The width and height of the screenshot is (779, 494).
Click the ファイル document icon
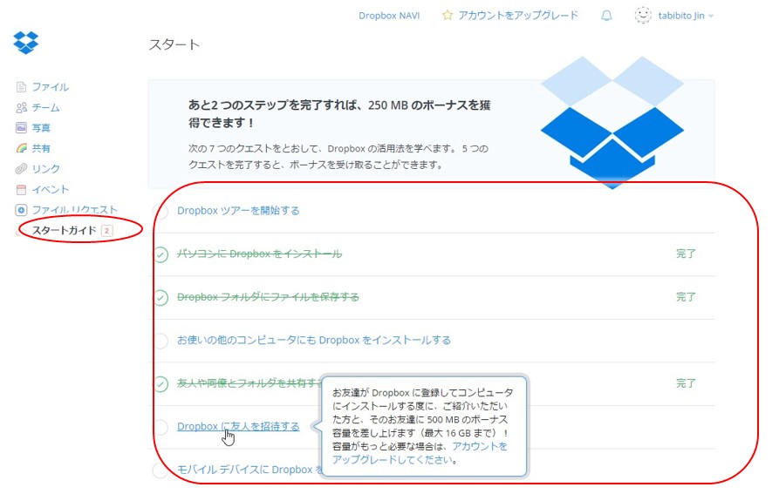21,87
